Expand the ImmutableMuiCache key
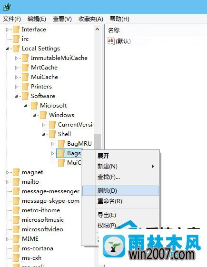The image size is (207, 267). 16,59
